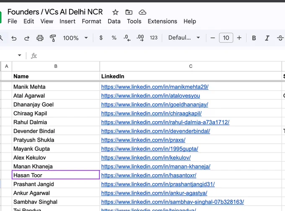The width and height of the screenshot is (285, 211).
Task: Toggle bold formatting
Action: [x=254, y=38]
